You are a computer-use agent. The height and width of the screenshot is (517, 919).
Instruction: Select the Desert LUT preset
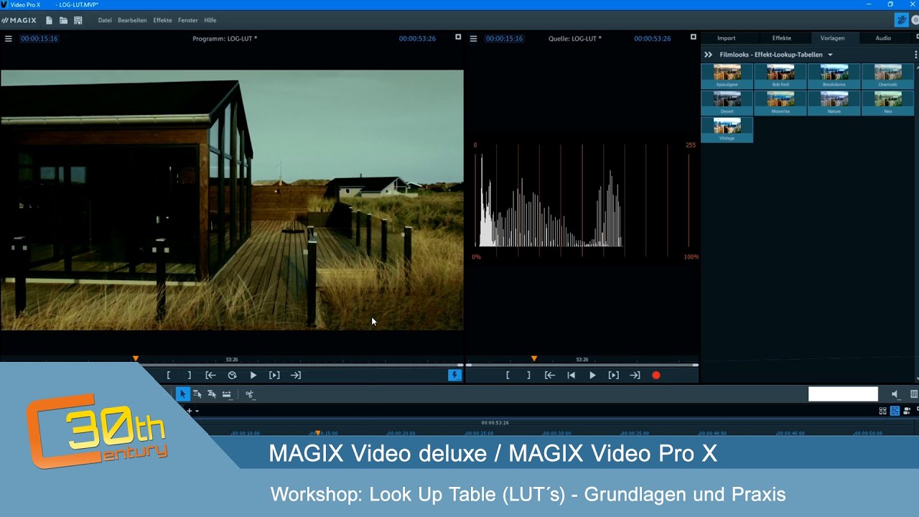pos(727,103)
